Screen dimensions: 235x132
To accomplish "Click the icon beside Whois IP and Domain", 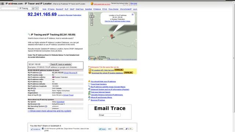I will pos(89,97).
